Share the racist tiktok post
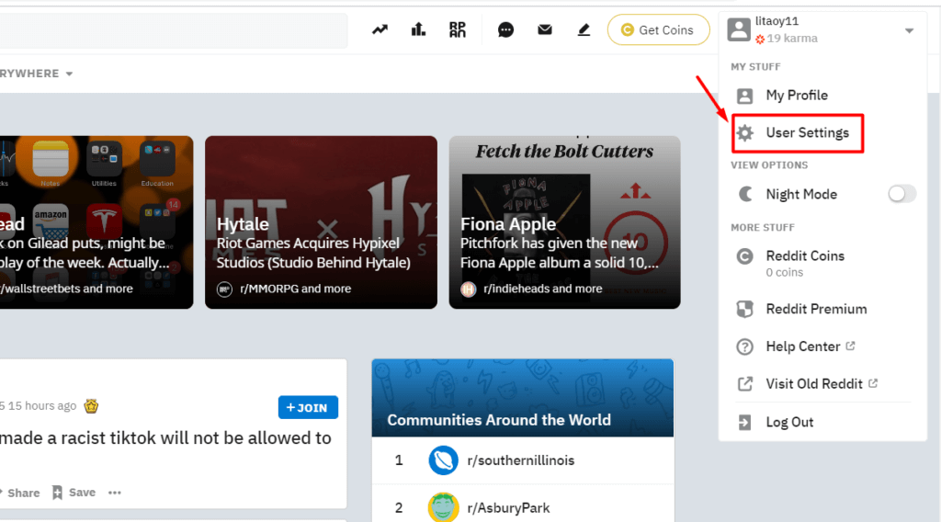941x522 pixels. 20,493
